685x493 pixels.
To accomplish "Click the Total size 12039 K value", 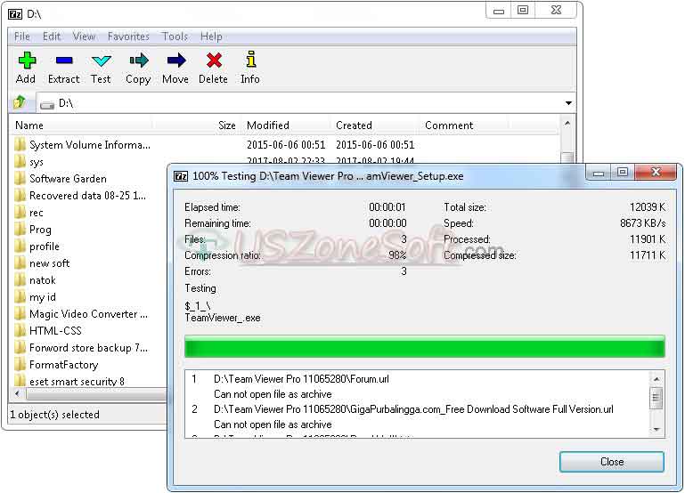I will point(648,207).
